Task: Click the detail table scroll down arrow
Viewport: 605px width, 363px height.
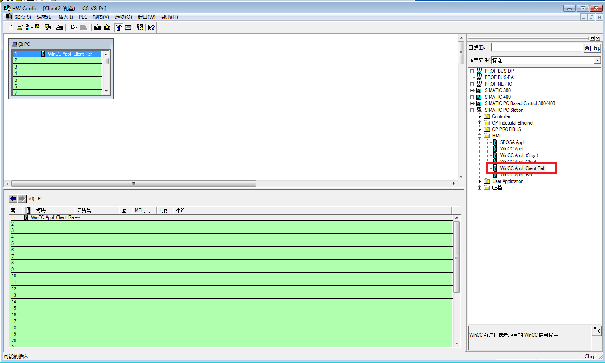Action: click(x=457, y=343)
